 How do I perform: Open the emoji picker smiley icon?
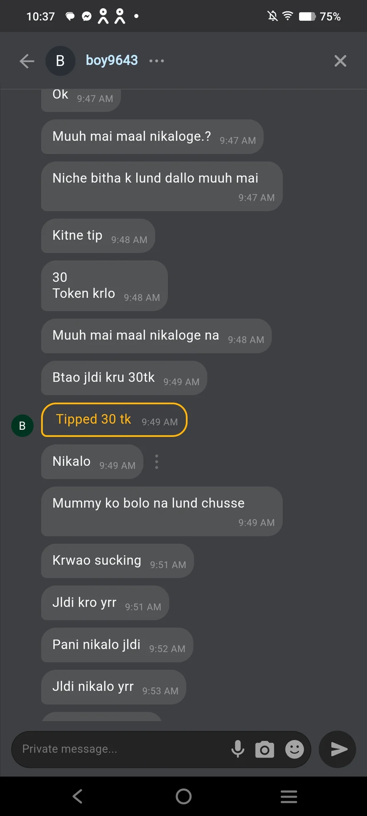295,749
